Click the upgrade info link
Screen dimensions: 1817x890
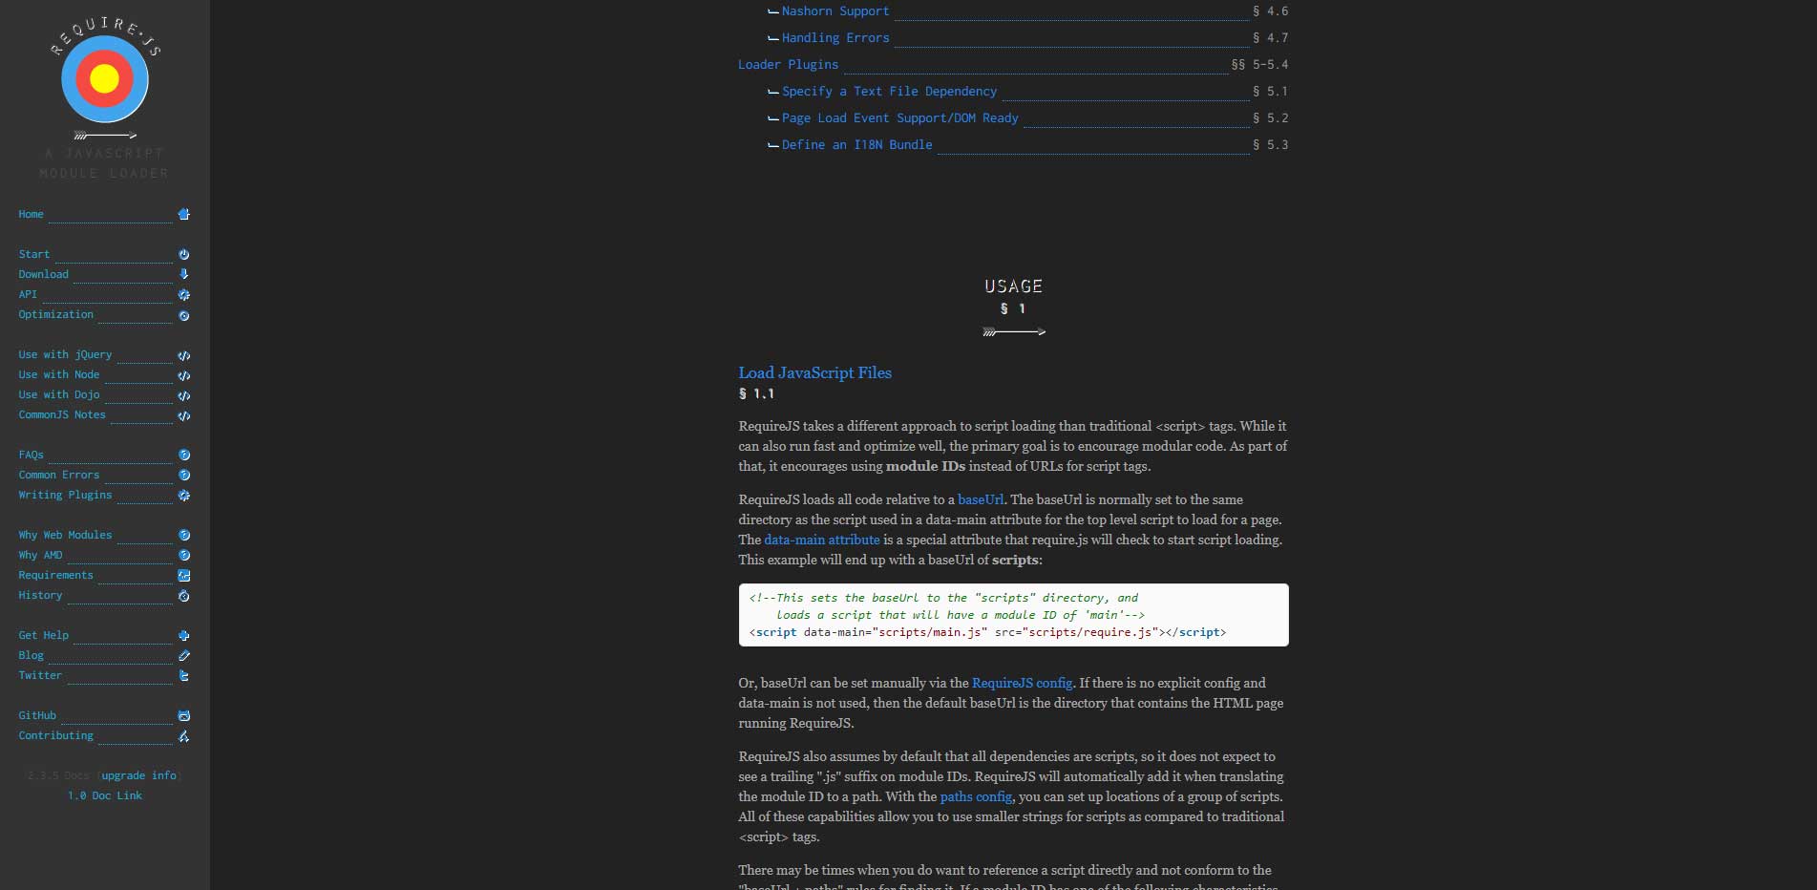[x=138, y=775]
